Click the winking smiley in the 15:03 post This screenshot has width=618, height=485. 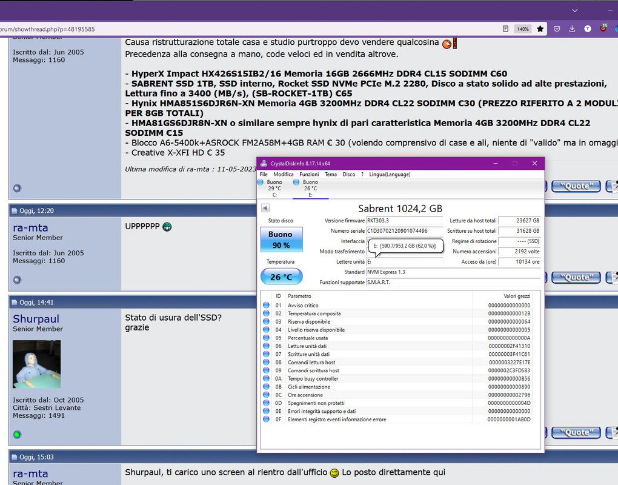tap(334, 473)
